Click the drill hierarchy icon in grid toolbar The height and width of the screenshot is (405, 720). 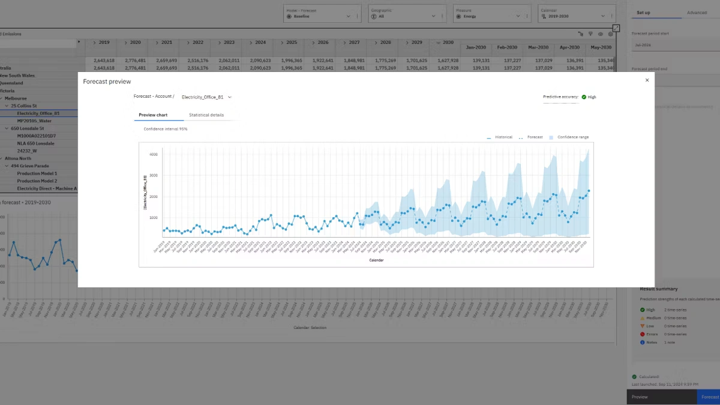pos(581,34)
